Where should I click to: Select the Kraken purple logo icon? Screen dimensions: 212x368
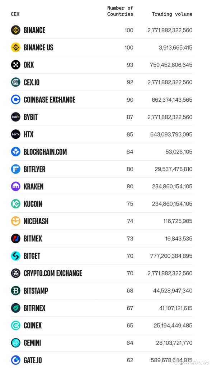tap(16, 187)
